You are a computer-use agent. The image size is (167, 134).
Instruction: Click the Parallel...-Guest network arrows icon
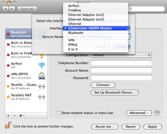coord(42,86)
